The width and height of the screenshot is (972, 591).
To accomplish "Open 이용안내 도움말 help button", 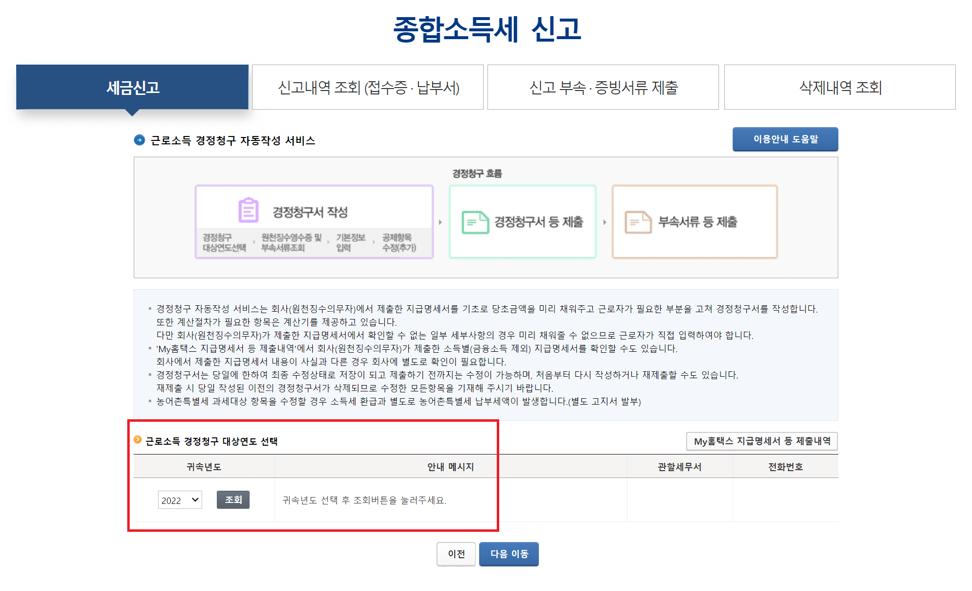I will tap(785, 139).
